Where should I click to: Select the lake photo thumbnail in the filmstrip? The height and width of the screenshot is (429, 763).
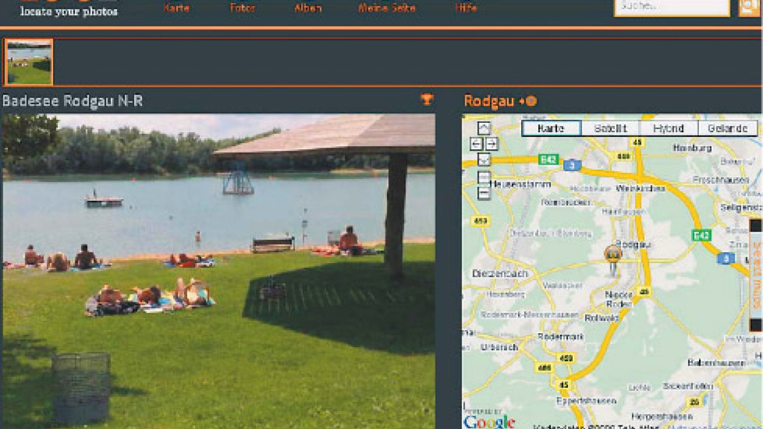(29, 61)
